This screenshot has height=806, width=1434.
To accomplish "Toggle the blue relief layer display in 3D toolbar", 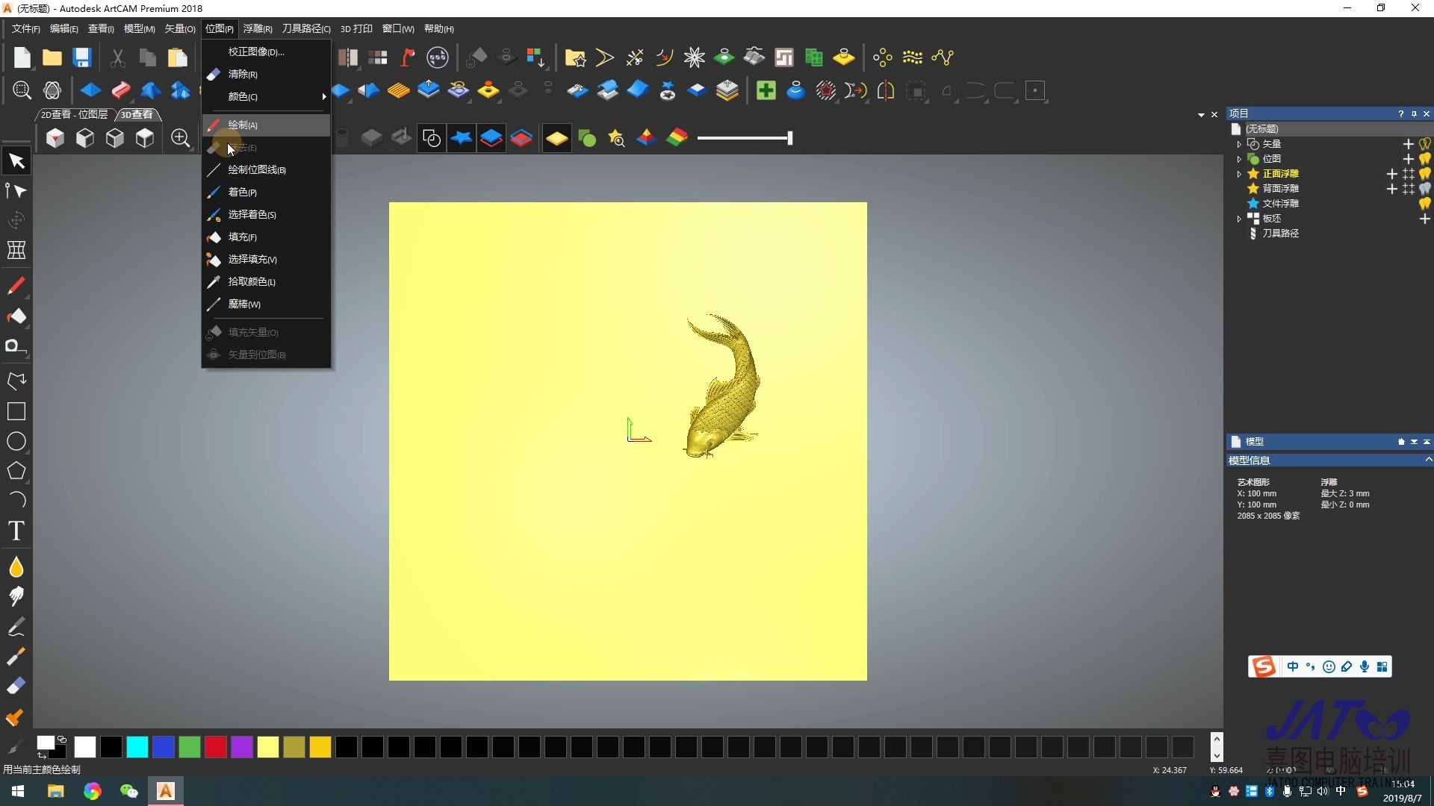I will click(x=491, y=138).
